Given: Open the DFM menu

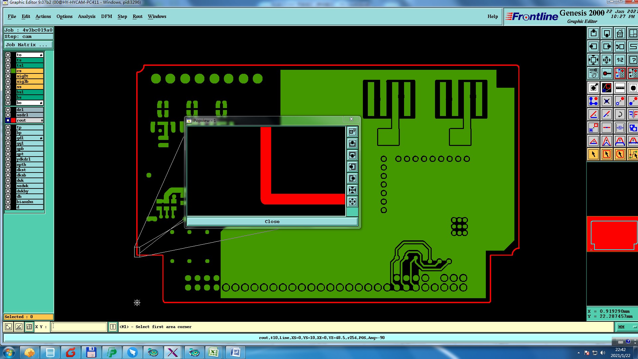Looking at the screenshot, I should 106,16.
